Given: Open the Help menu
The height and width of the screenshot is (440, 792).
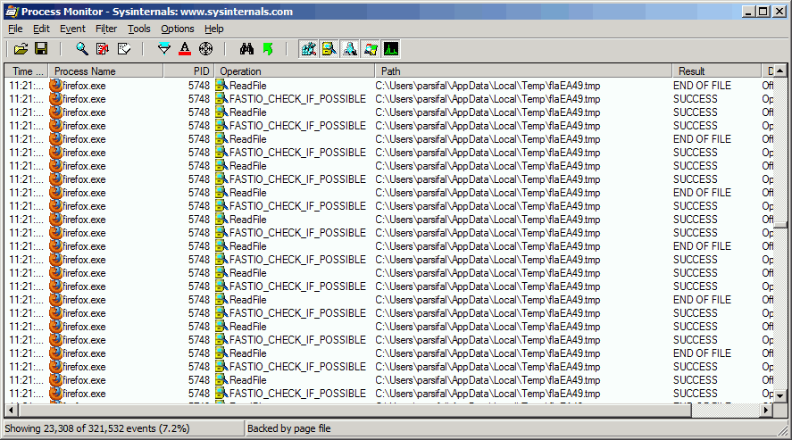Looking at the screenshot, I should [213, 29].
